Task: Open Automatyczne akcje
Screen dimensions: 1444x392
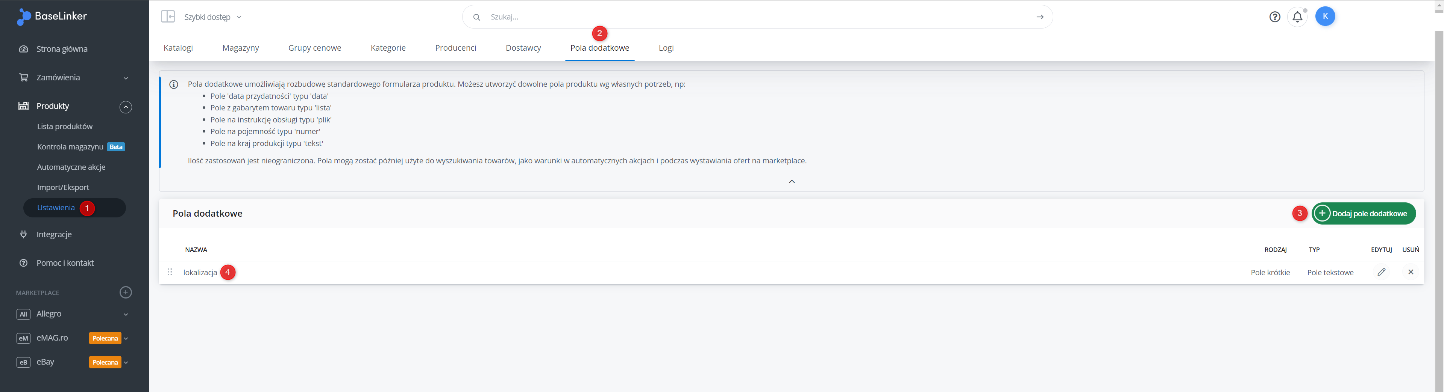Action: [x=71, y=167]
